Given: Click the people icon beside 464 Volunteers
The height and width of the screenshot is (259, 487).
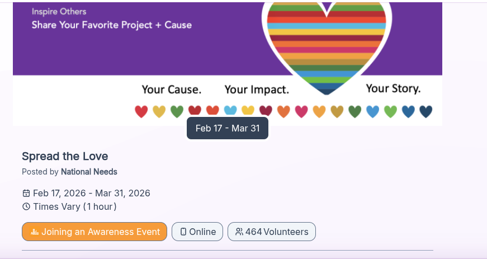Looking at the screenshot, I should coord(239,232).
